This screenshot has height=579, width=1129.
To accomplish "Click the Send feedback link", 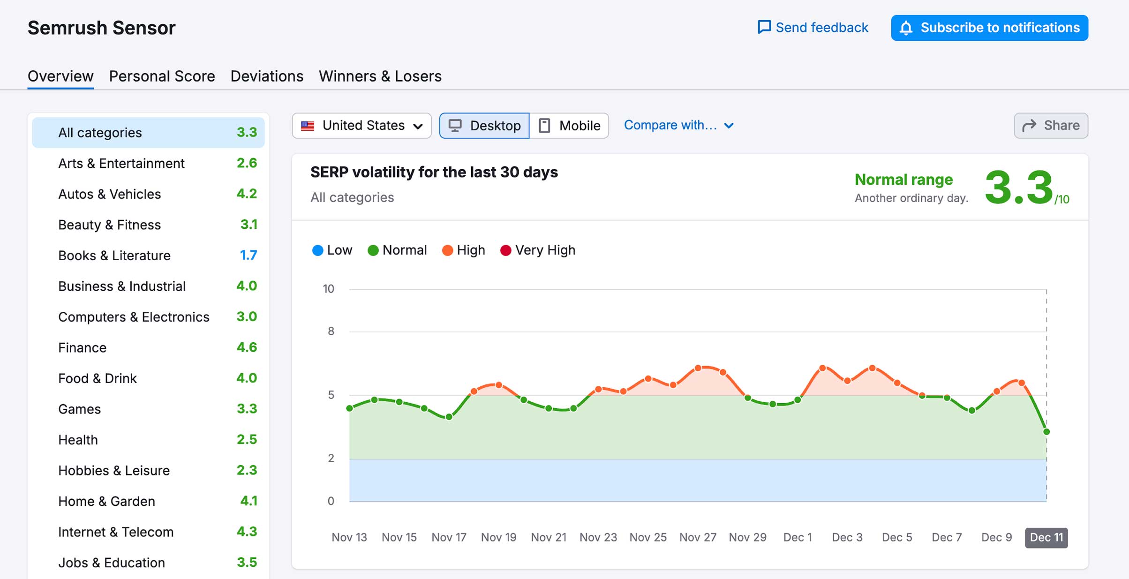I will (813, 27).
